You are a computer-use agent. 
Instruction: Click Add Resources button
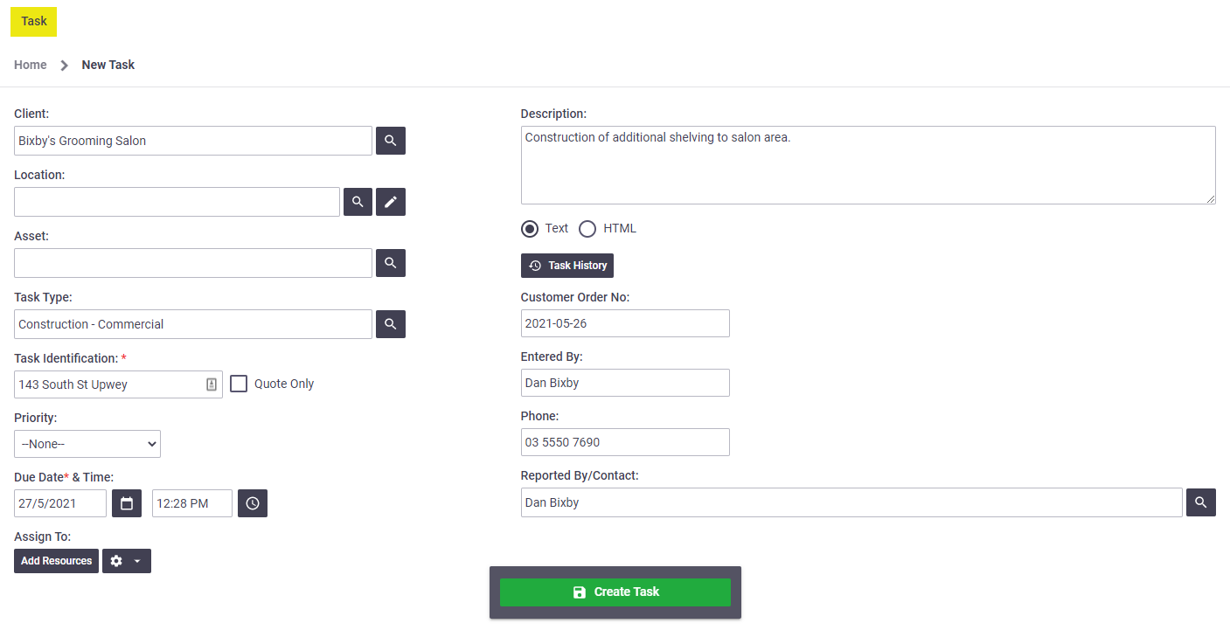point(56,561)
